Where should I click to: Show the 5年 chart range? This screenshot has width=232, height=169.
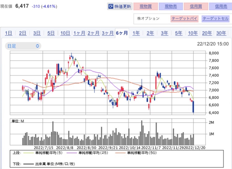pyautogui.click(x=178, y=33)
